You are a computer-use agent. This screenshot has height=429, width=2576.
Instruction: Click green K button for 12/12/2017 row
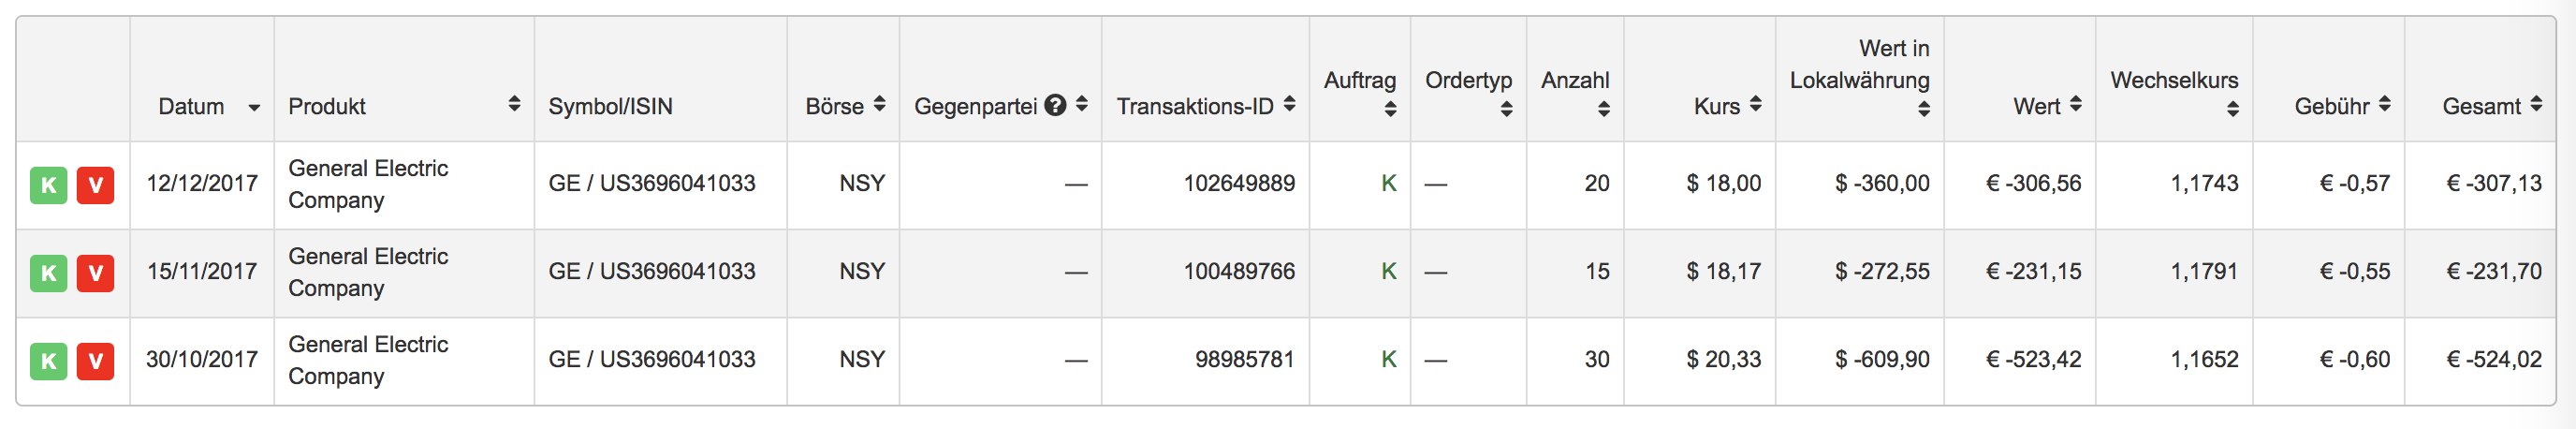tap(49, 185)
